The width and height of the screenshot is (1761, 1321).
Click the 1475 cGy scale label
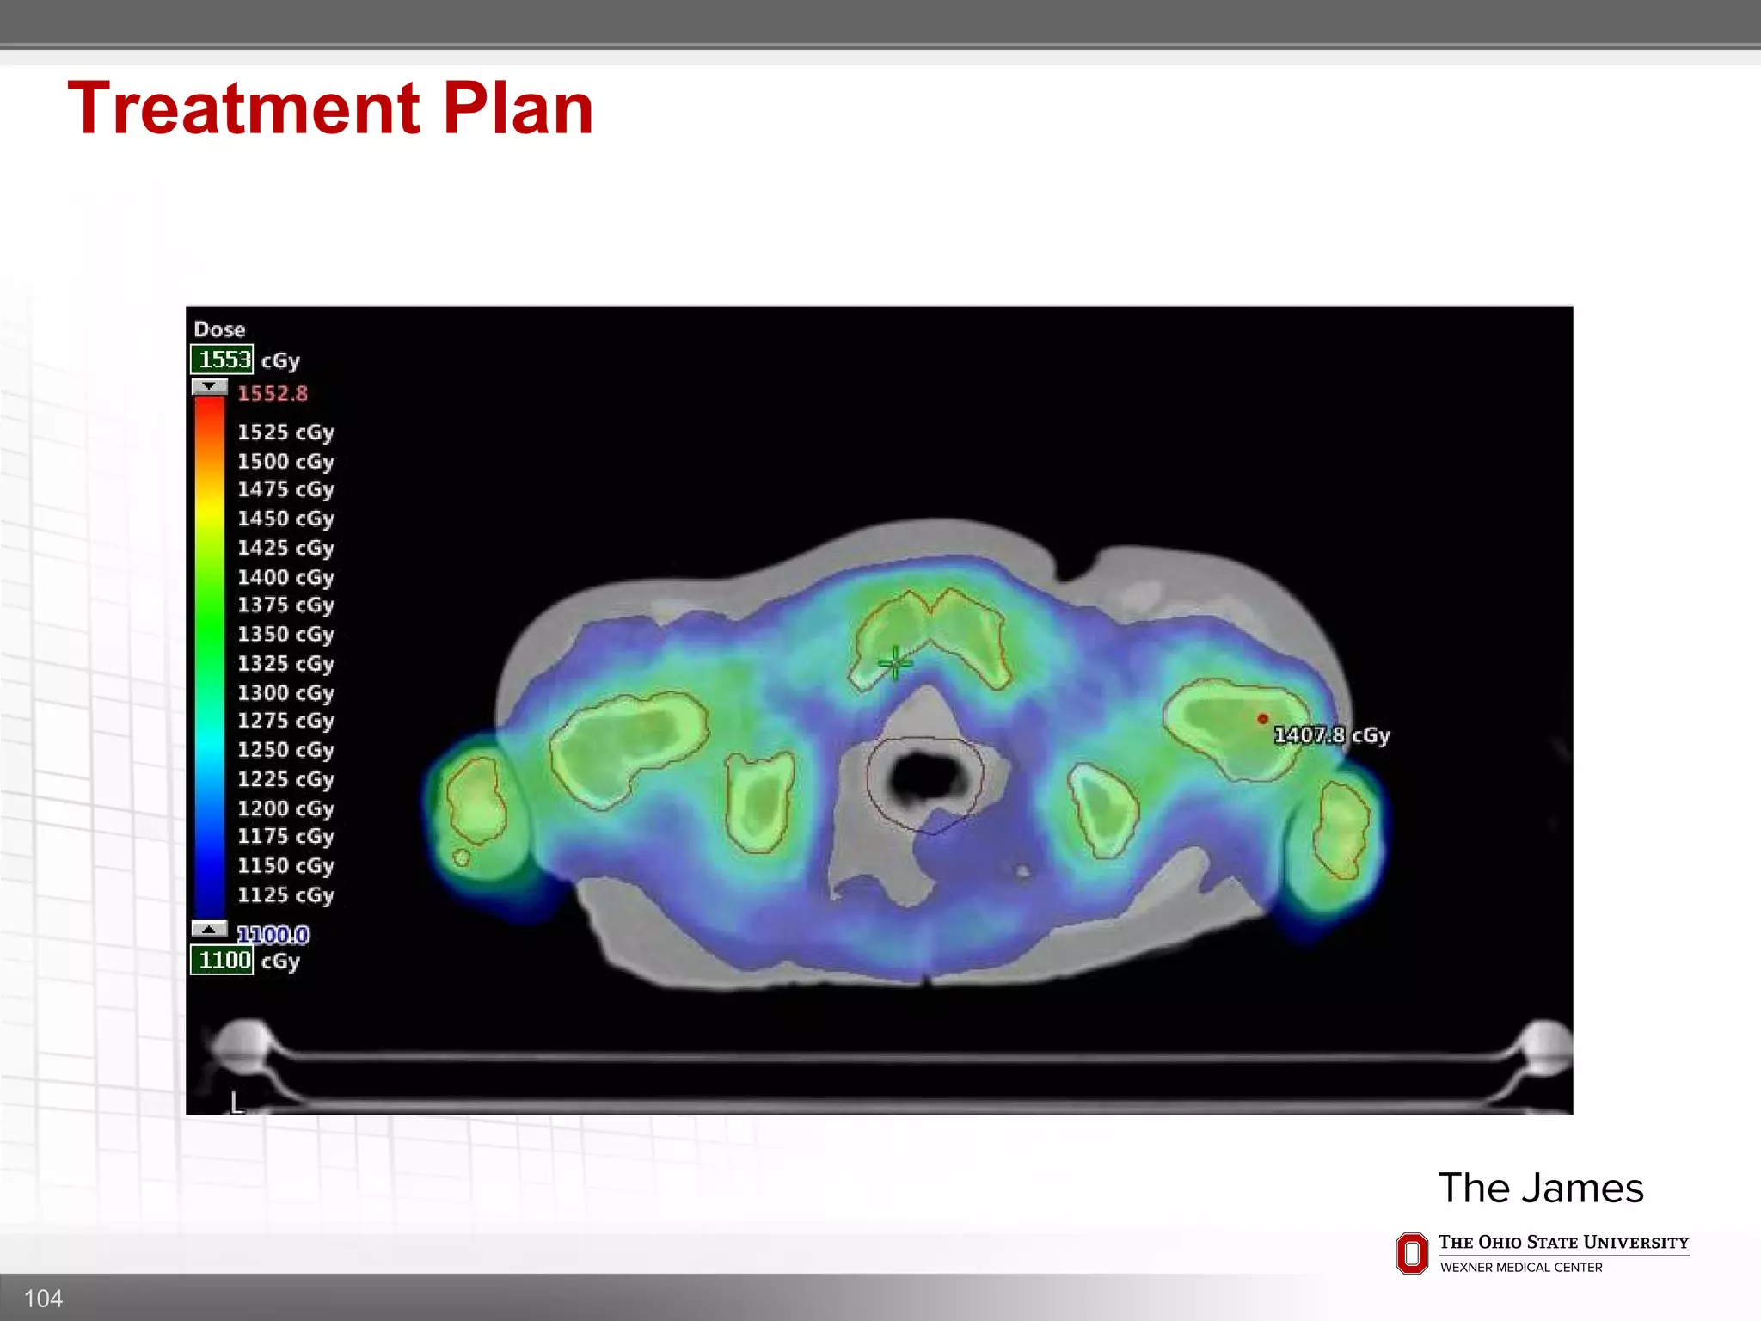[285, 490]
